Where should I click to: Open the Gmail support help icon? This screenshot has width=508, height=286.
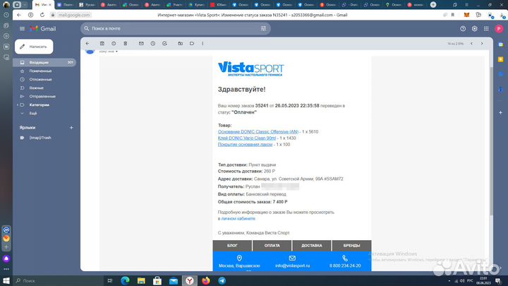[x=463, y=28]
